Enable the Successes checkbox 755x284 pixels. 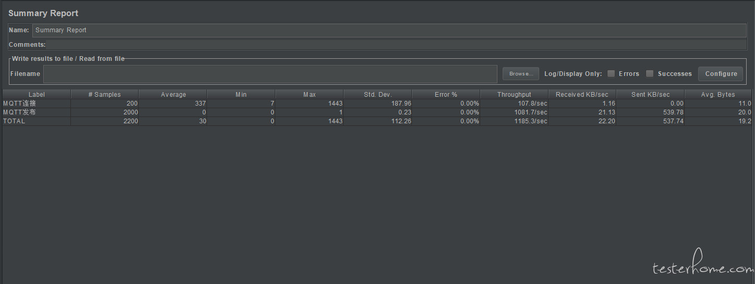point(650,74)
